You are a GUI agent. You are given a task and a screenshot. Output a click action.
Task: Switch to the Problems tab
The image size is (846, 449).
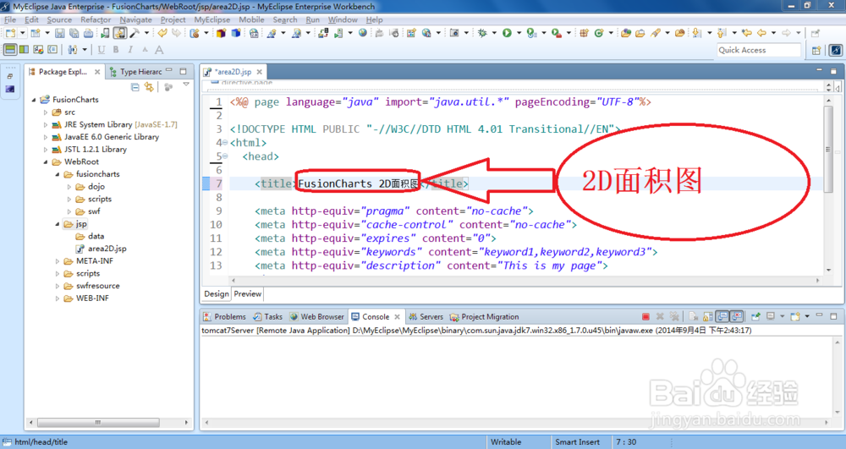point(224,316)
